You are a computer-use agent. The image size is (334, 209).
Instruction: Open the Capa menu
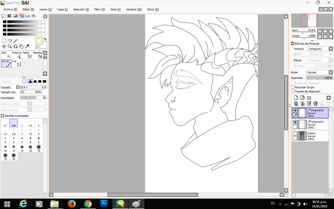click(63, 9)
